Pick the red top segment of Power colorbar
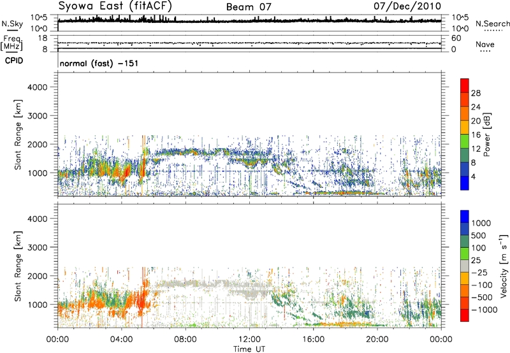 [x=465, y=86]
